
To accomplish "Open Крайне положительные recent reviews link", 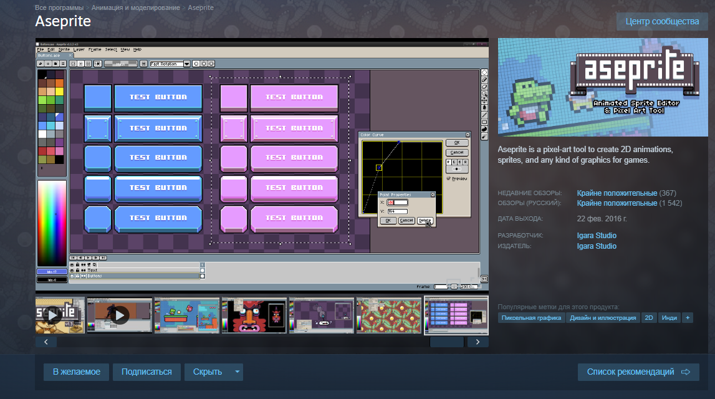I will 617,193.
